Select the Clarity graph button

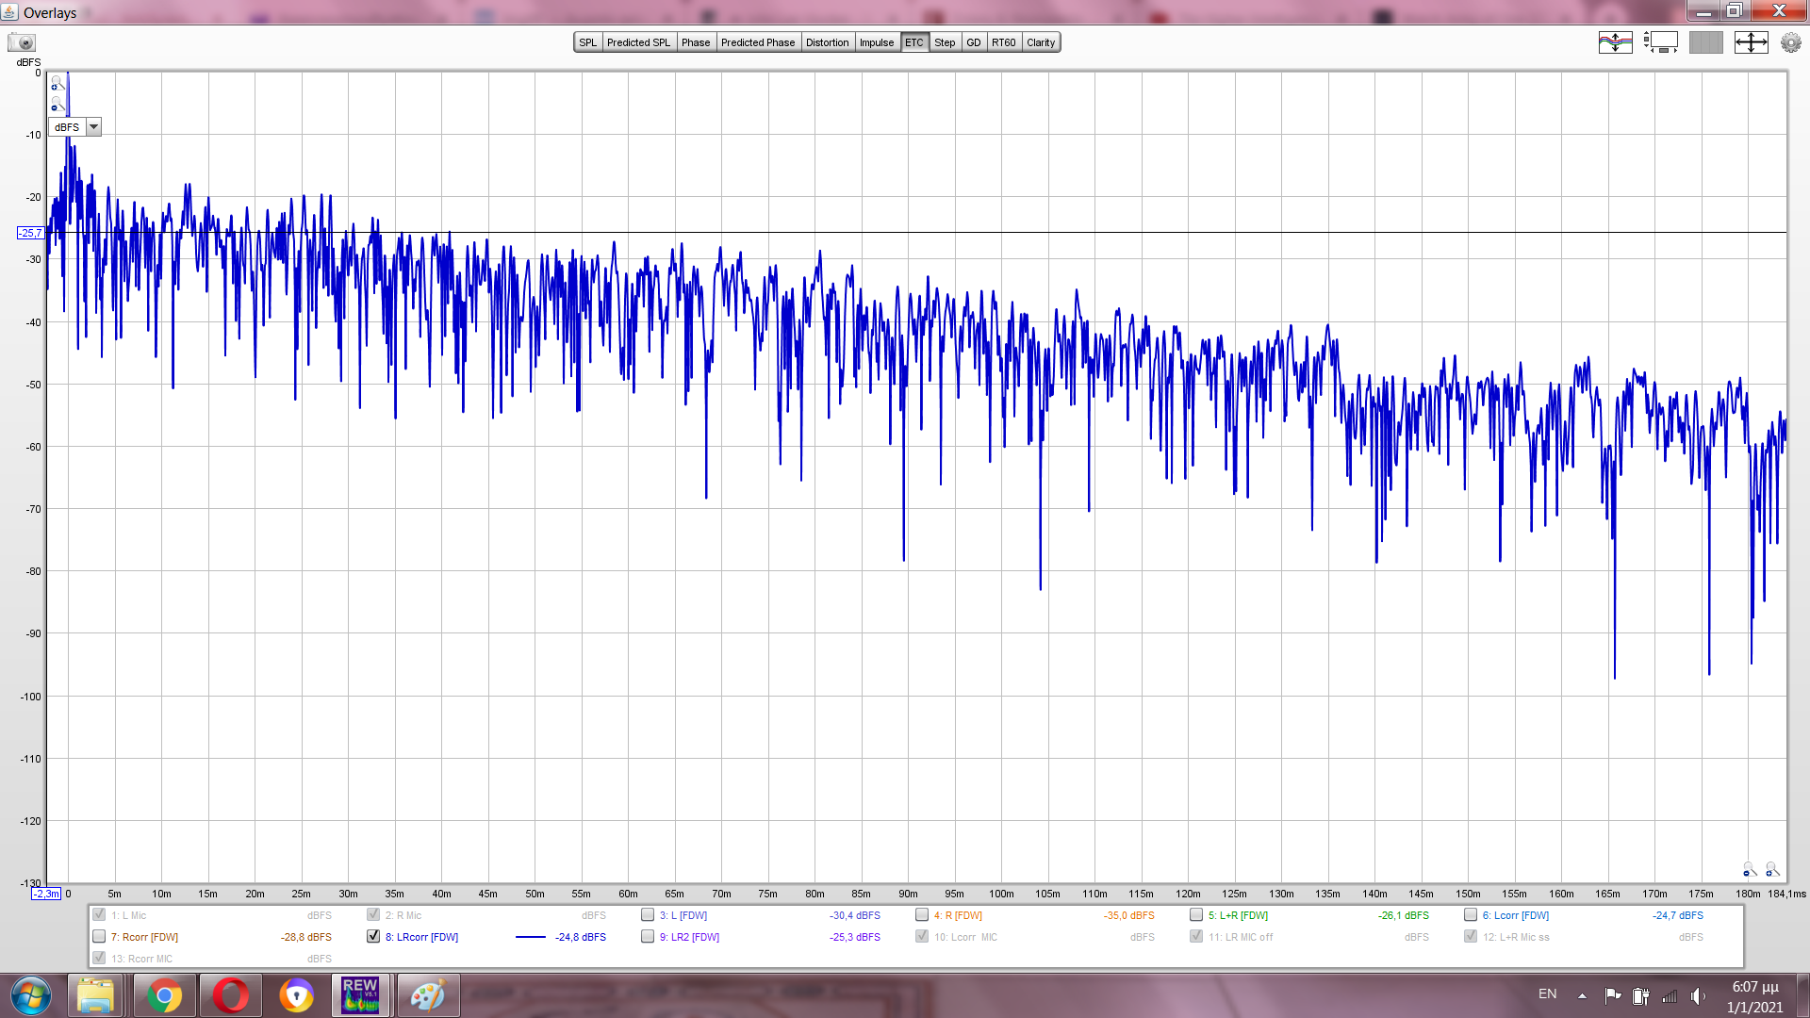point(1041,42)
